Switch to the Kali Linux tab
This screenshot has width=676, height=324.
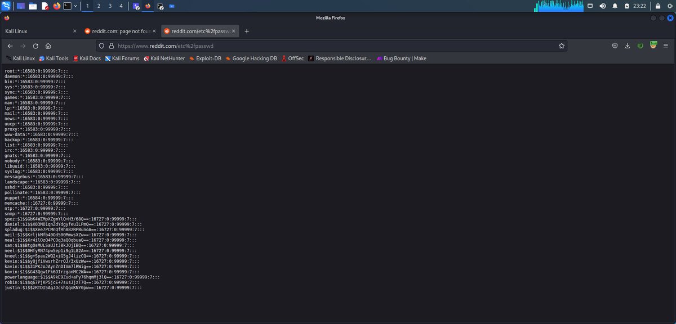tap(40, 31)
